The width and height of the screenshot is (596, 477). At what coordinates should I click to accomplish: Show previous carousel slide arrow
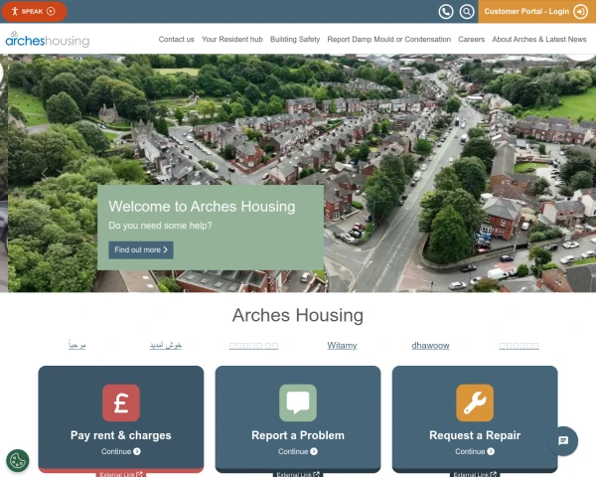(x=44, y=174)
